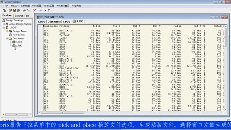Minimize the 1.DDB document window

click(213, 17)
